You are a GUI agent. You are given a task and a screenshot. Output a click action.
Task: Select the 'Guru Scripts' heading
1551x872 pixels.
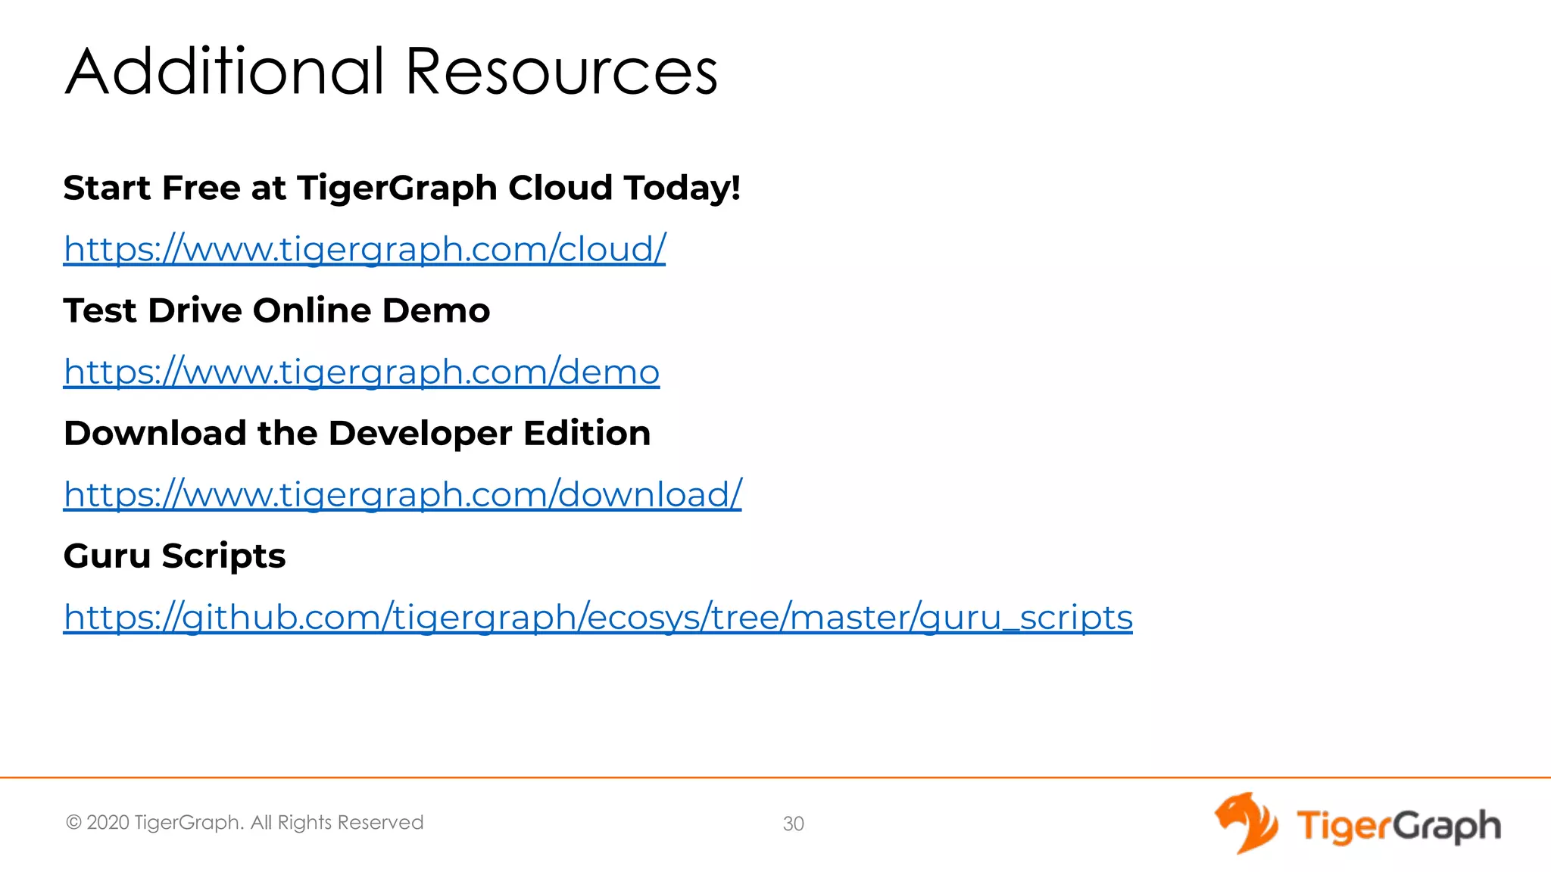point(174,556)
